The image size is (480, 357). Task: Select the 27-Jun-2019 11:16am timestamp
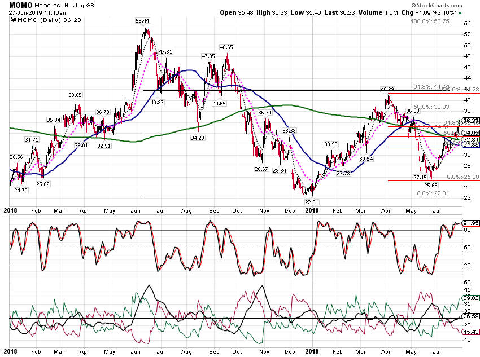click(x=38, y=13)
